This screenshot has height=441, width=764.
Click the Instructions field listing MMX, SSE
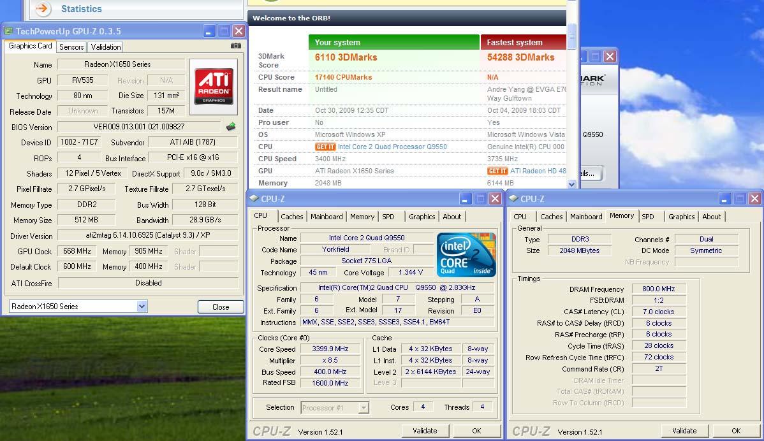click(397, 322)
